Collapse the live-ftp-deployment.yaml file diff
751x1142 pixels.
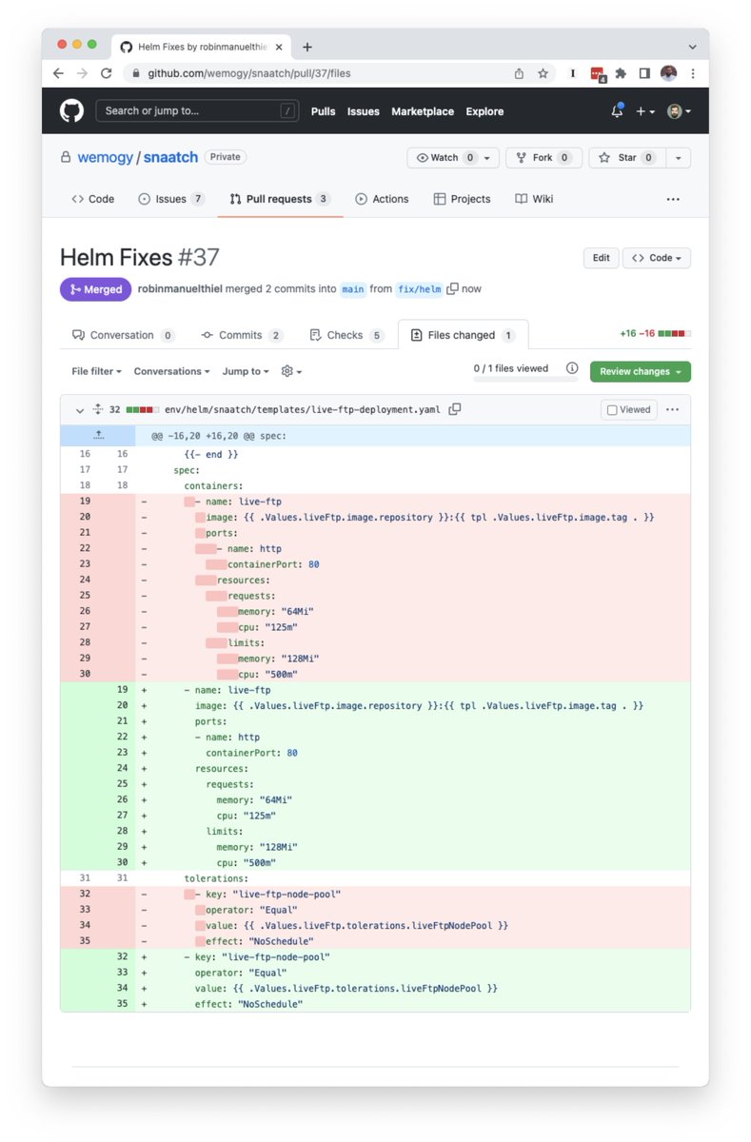(x=79, y=409)
